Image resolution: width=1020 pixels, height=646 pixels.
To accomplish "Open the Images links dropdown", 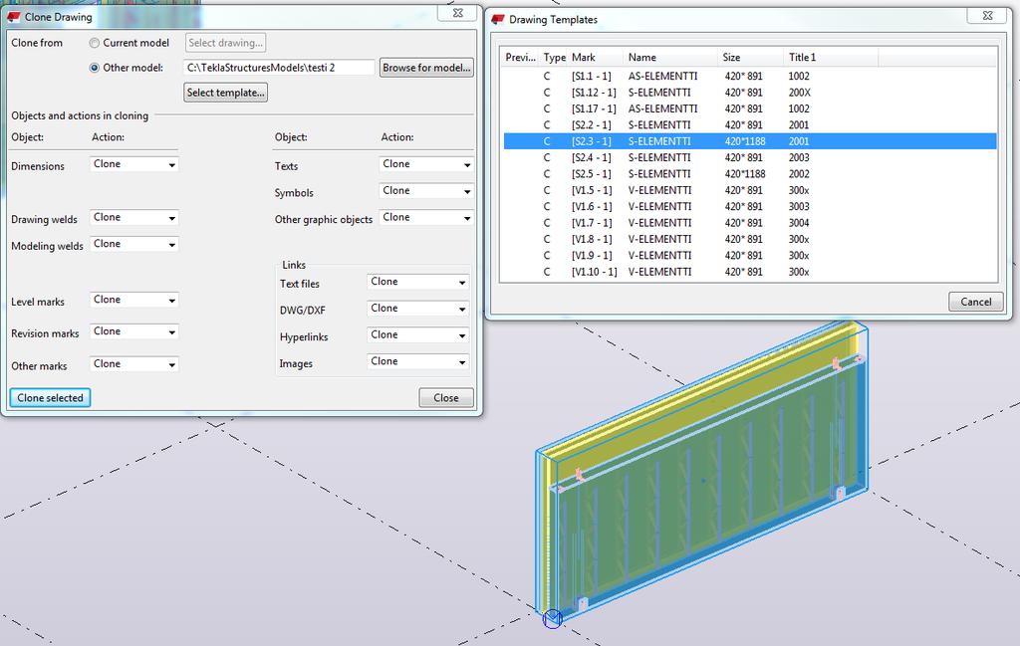I will 417,362.
